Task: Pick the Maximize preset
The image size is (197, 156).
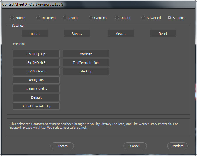Action: [86, 54]
